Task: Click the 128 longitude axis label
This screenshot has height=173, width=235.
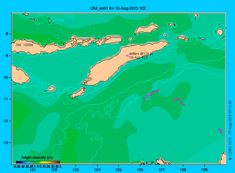Action: 183,170
